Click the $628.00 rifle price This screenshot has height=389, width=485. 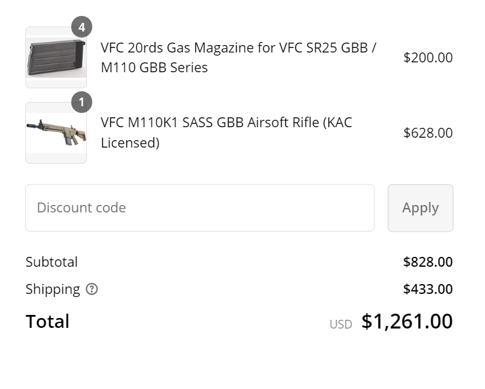pyautogui.click(x=428, y=133)
